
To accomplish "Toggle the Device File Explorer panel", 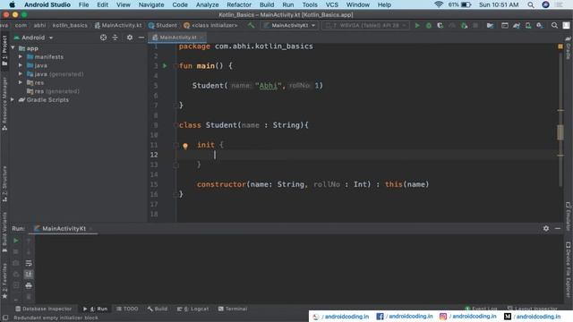I will [569, 269].
